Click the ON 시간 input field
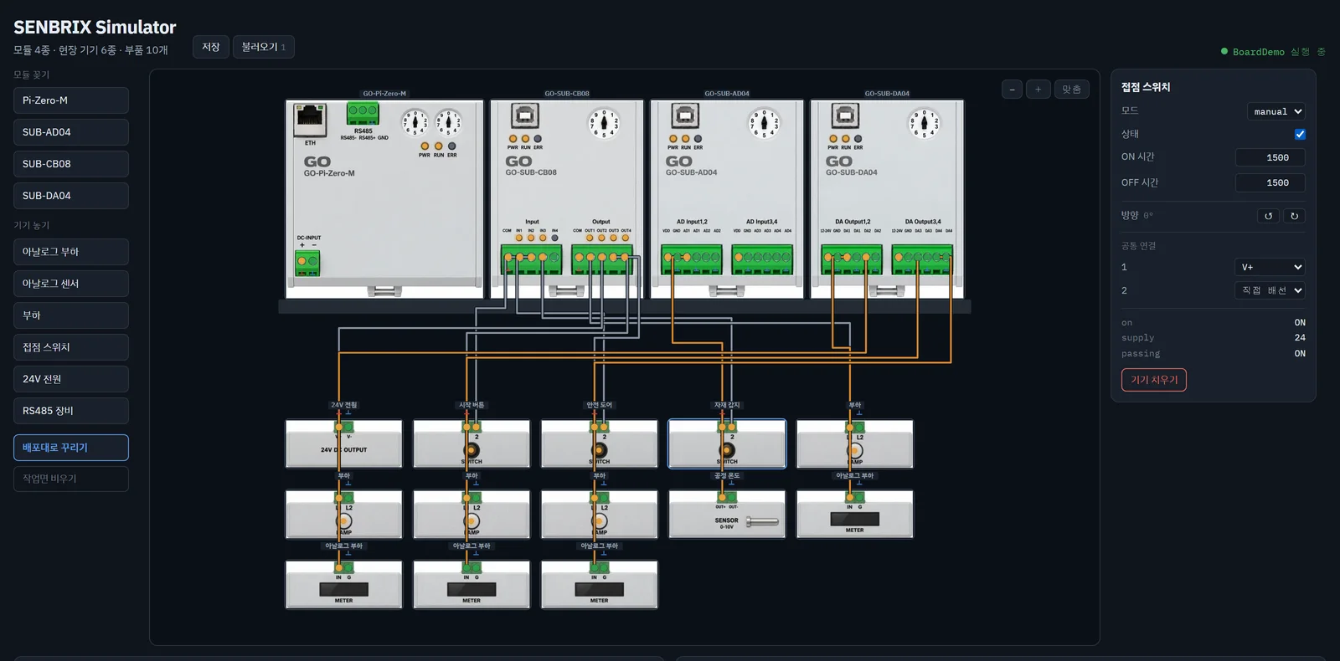This screenshot has height=661, width=1340. coord(1270,157)
